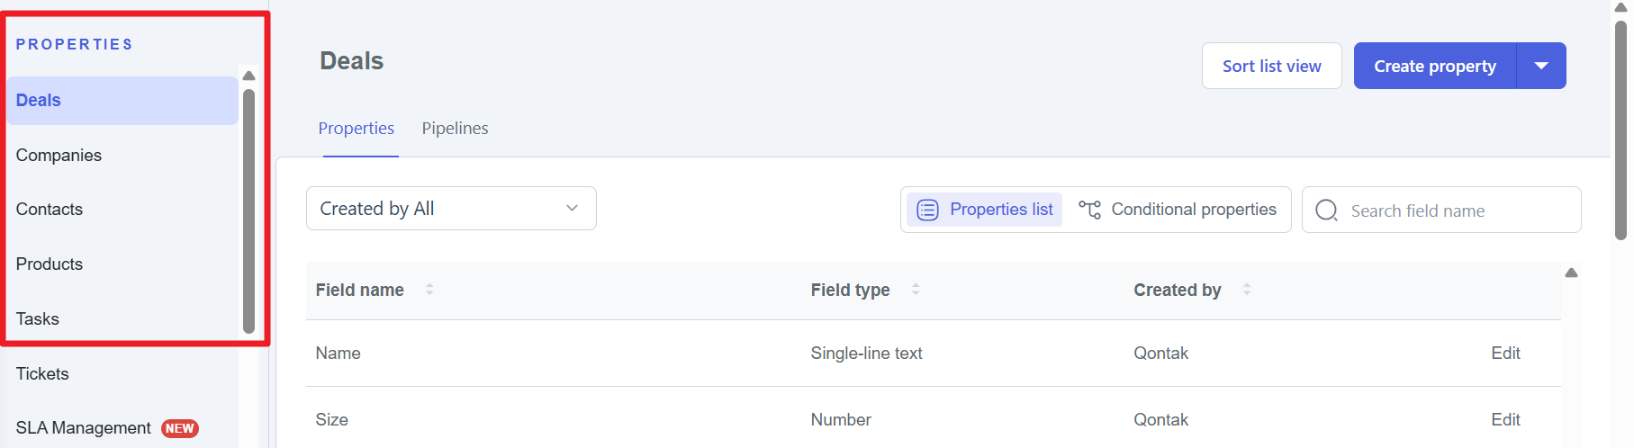Focus the Search field name input
1634x448 pixels.
tap(1458, 211)
